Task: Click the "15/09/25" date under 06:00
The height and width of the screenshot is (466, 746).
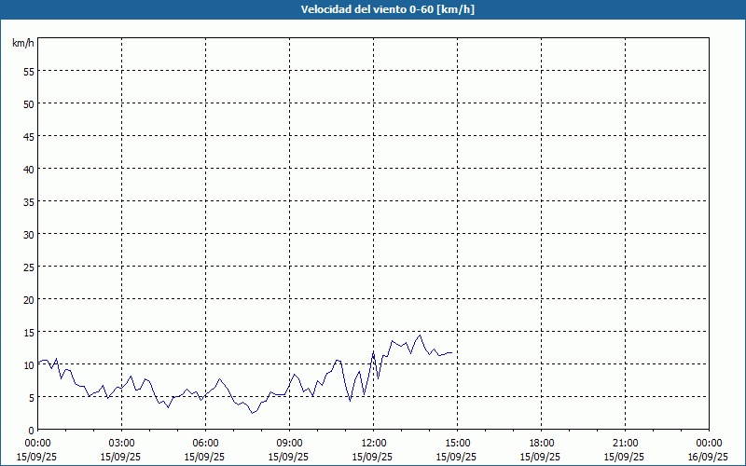Action: [204, 457]
